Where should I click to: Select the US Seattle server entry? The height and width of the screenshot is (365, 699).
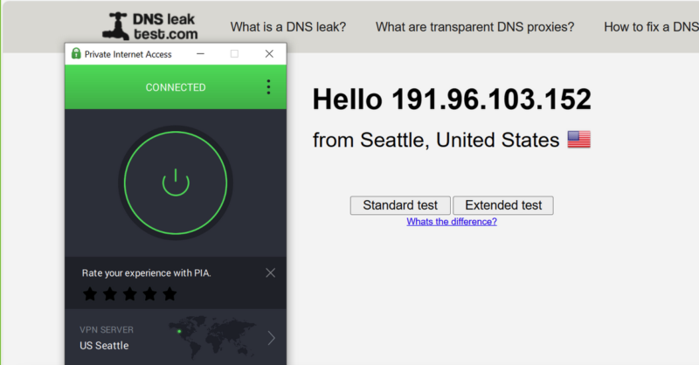pyautogui.click(x=104, y=346)
